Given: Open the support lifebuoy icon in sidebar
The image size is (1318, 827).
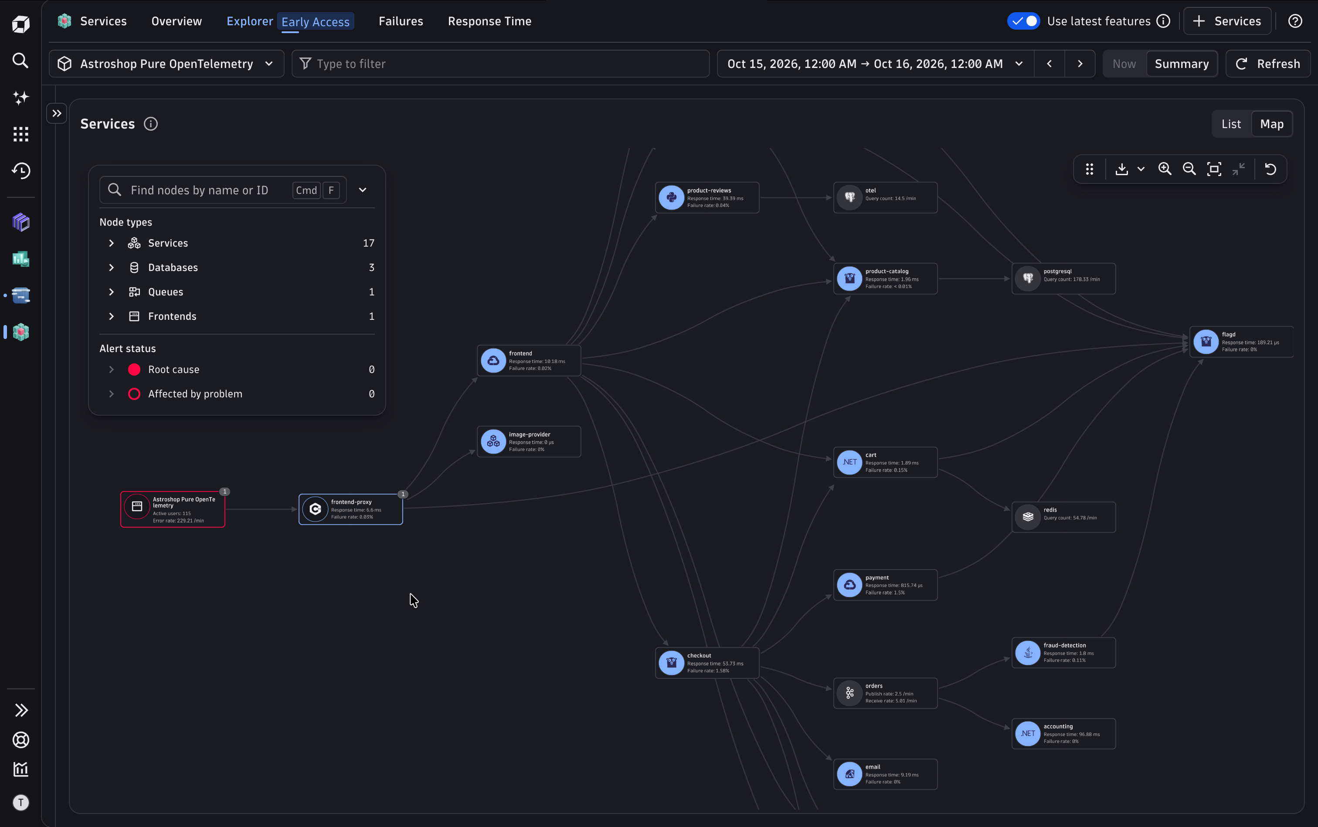Looking at the screenshot, I should [x=20, y=739].
